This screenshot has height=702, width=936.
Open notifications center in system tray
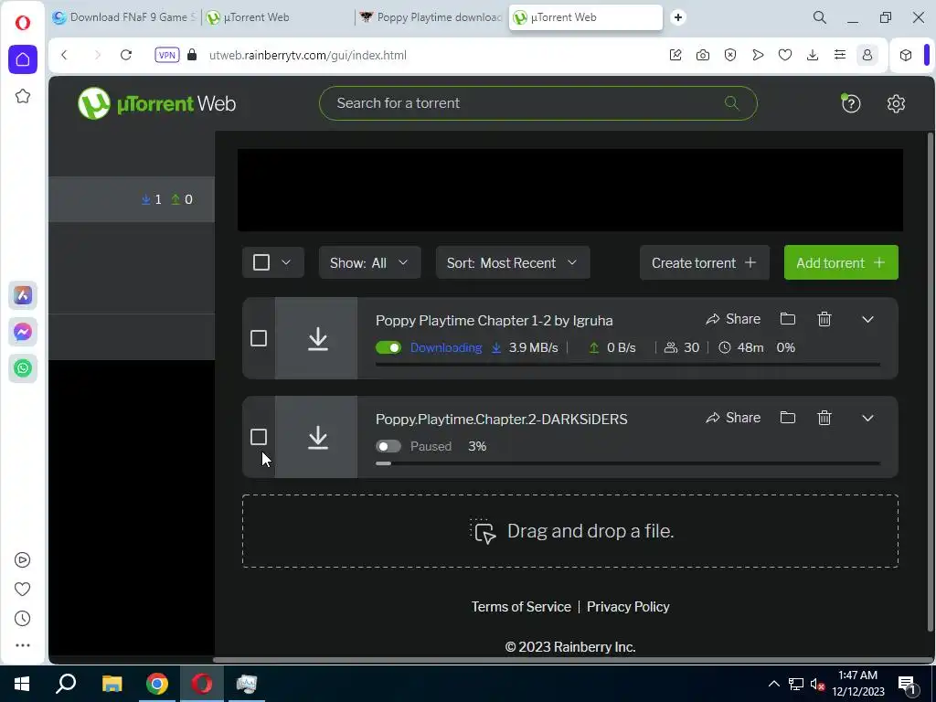(x=908, y=685)
